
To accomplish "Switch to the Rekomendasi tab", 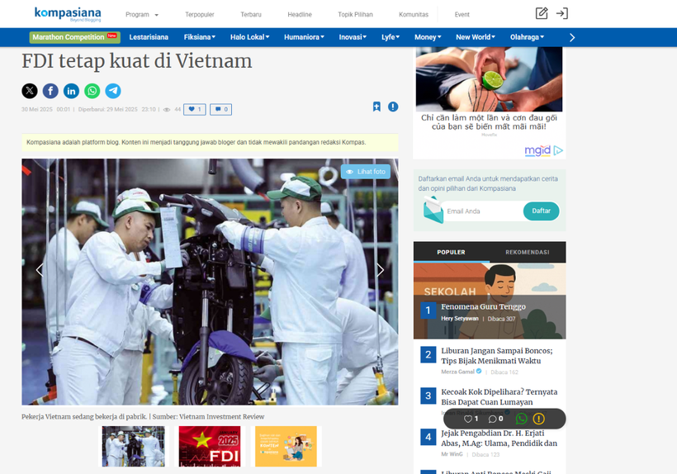I will (527, 252).
